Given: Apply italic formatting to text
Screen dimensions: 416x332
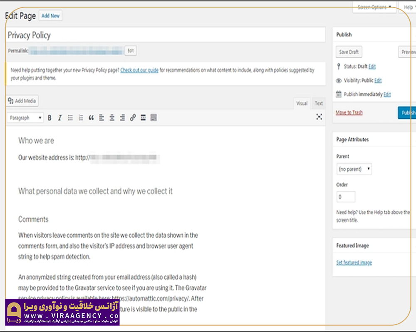Looking at the screenshot, I should pos(59,118).
